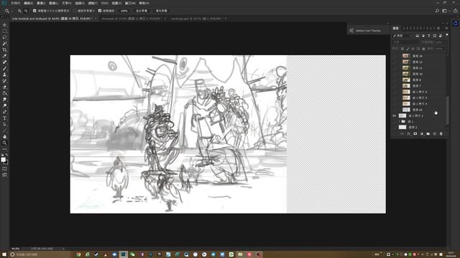Open the Adobe Color Themes panel
This screenshot has width=460, height=258.
368,30
